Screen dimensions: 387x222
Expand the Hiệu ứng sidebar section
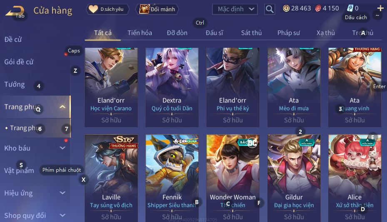pyautogui.click(x=62, y=192)
